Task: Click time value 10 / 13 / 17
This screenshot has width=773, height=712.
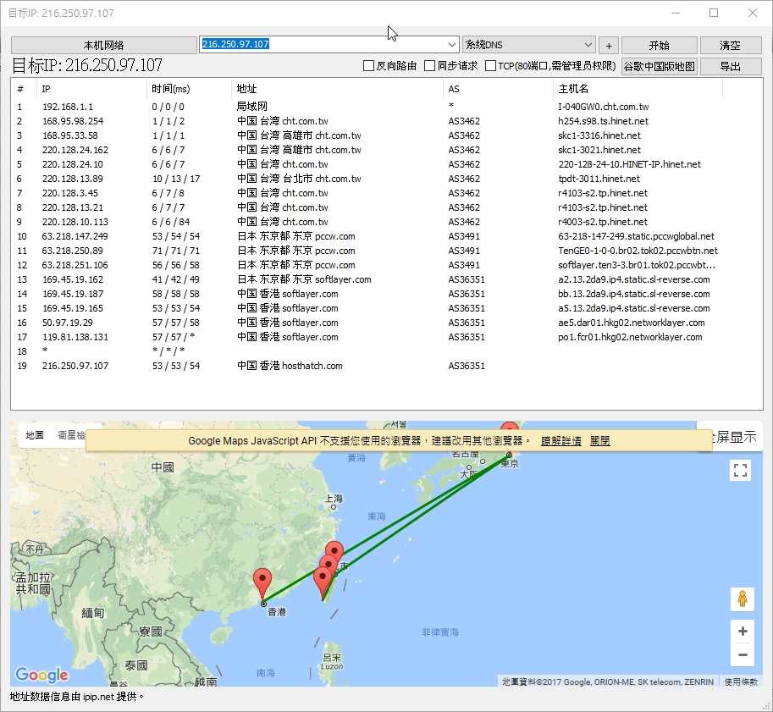Action: click(x=176, y=179)
